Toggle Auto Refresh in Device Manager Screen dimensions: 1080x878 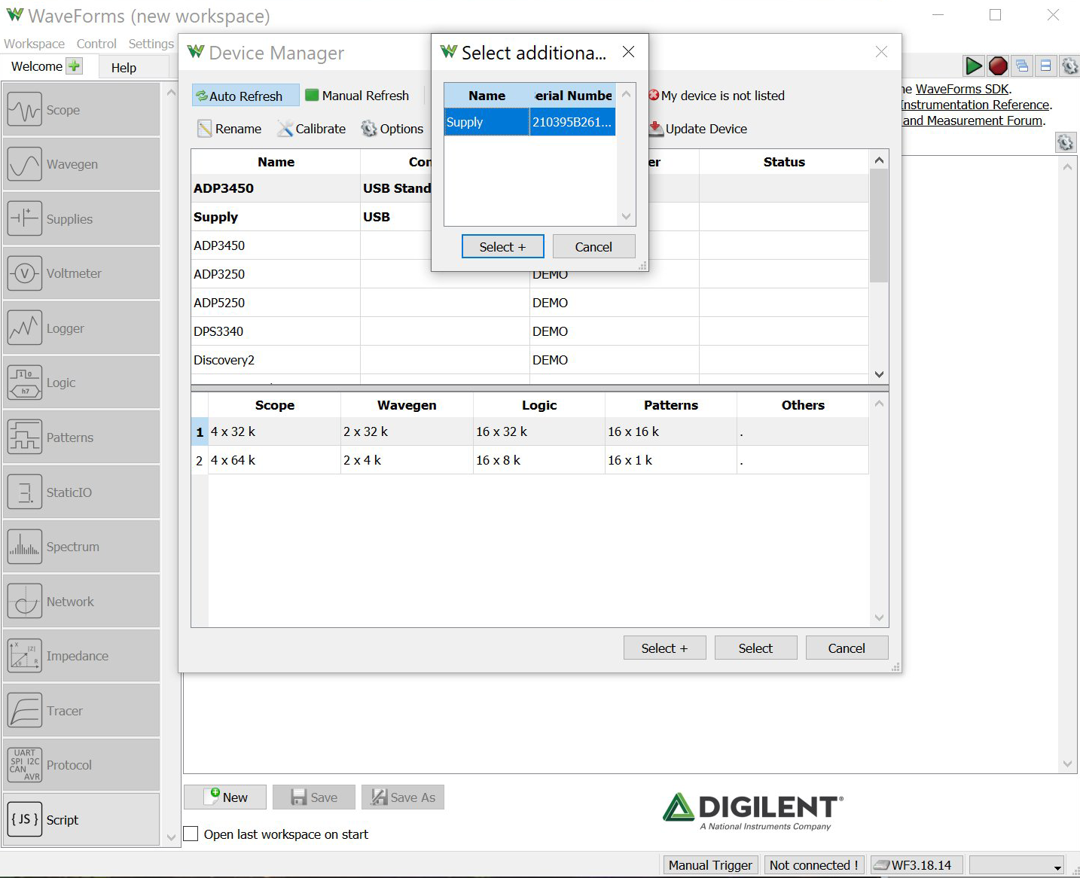click(x=246, y=96)
